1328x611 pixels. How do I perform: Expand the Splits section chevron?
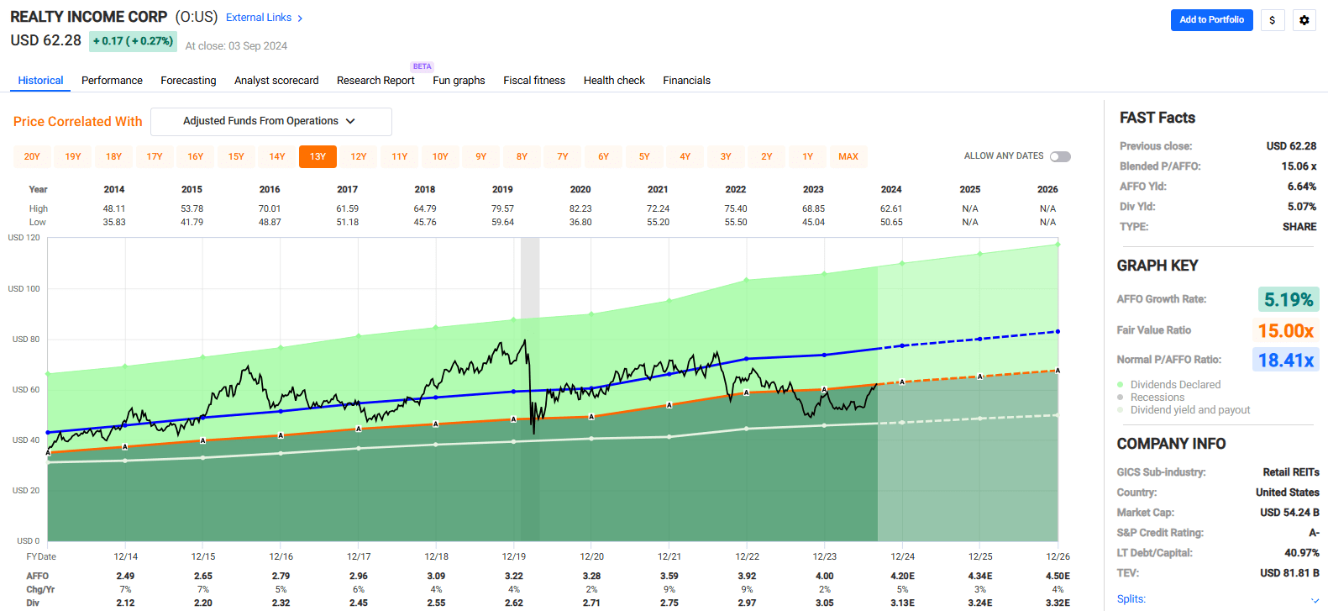point(1315,599)
